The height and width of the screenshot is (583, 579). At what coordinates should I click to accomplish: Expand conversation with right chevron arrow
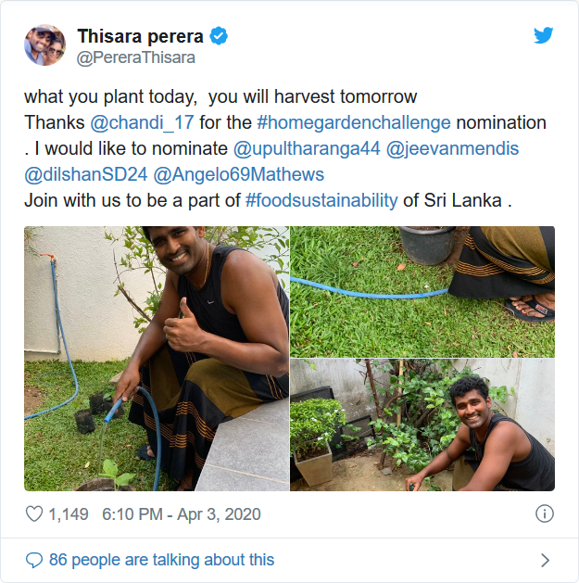[x=545, y=560]
